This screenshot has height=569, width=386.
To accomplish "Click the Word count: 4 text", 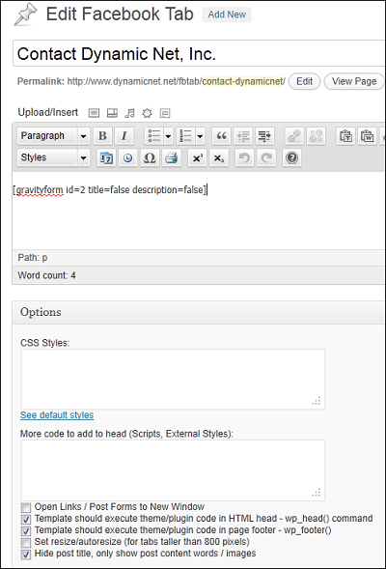I will point(46,275).
